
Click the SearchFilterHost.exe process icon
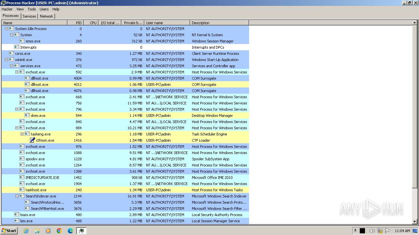coord(27,209)
